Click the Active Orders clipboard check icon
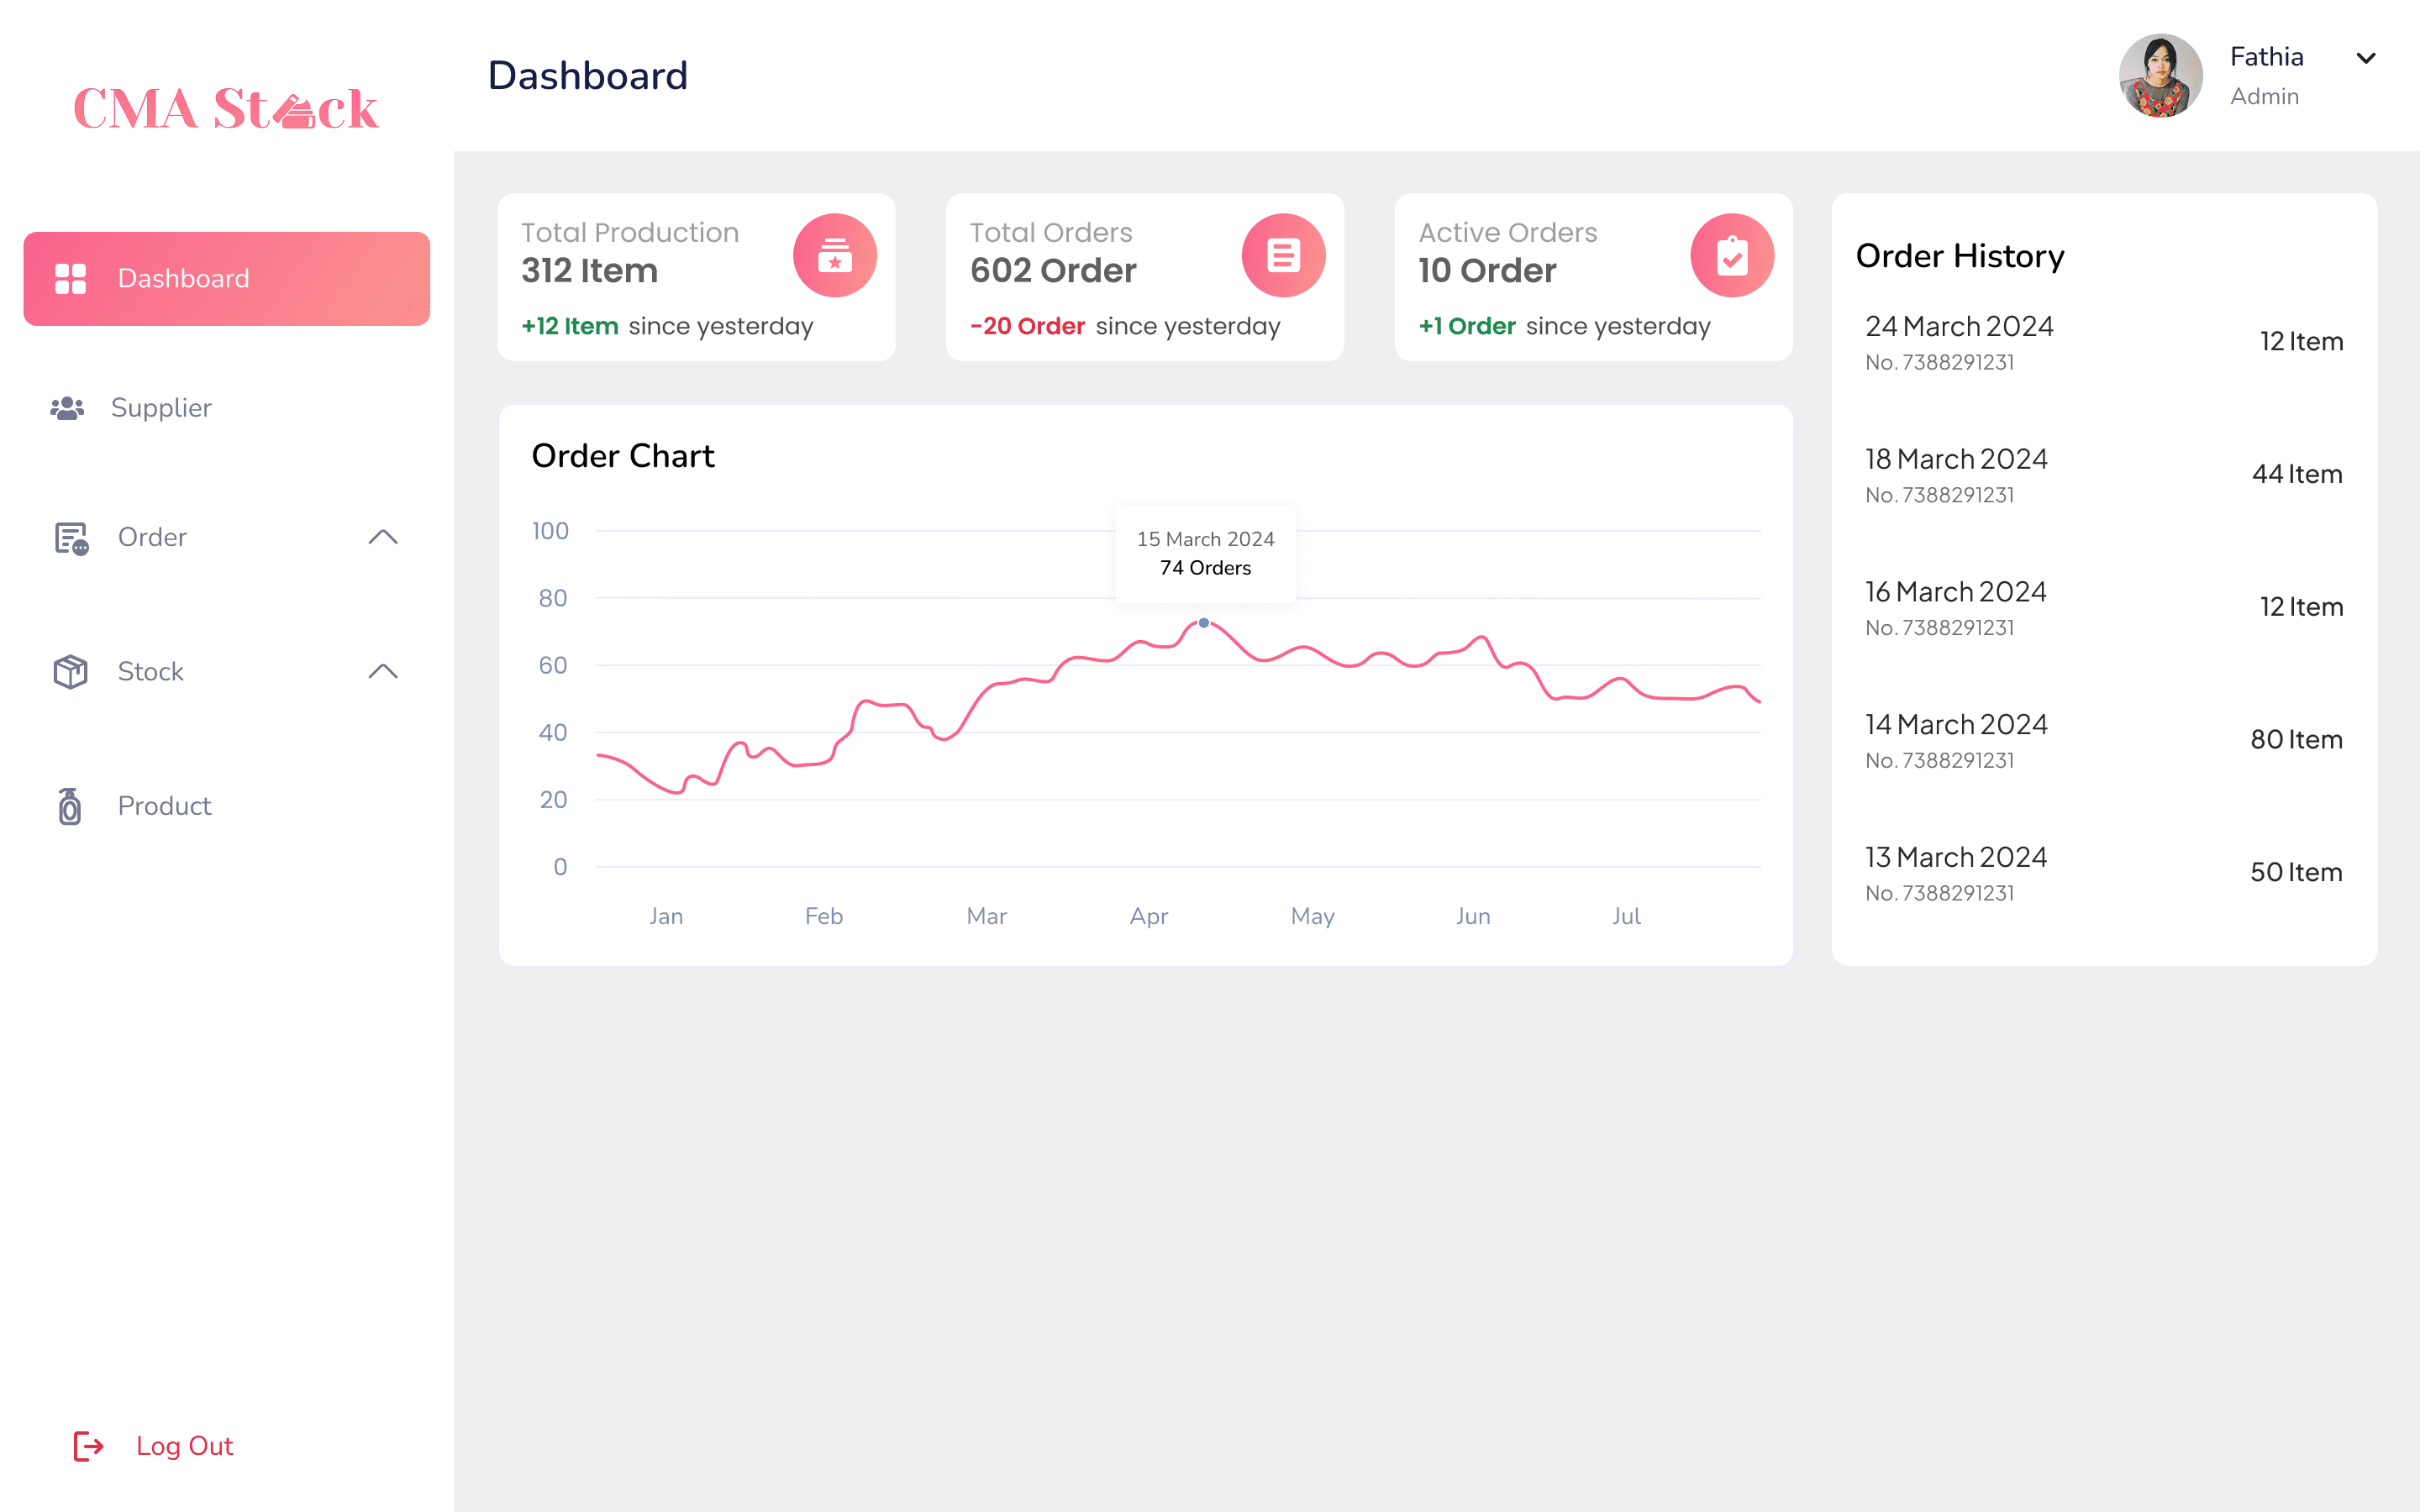Viewport: 2420px width, 1512px height. tap(1732, 256)
